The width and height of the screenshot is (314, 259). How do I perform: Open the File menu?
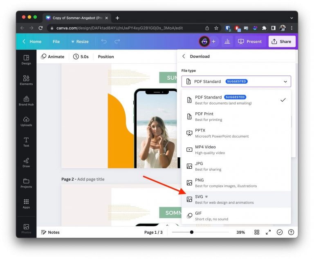(x=56, y=41)
